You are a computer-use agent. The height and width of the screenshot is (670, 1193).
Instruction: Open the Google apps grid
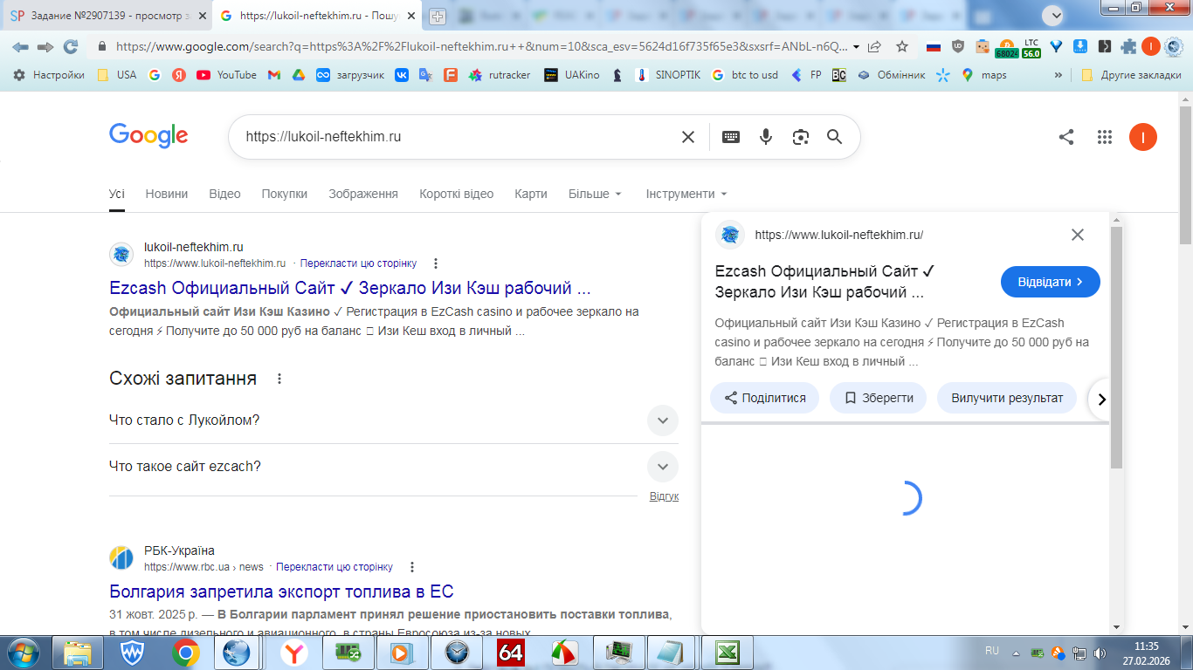click(x=1105, y=137)
